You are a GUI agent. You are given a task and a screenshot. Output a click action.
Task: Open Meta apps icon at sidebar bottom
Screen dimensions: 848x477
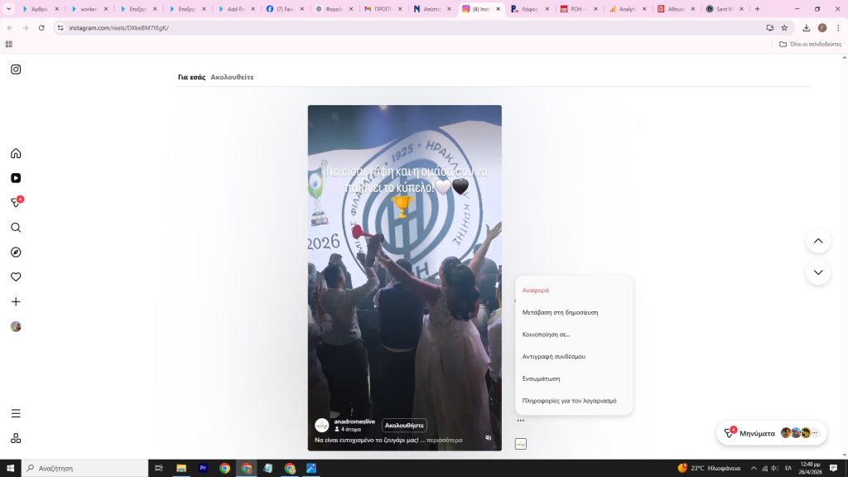[16, 438]
